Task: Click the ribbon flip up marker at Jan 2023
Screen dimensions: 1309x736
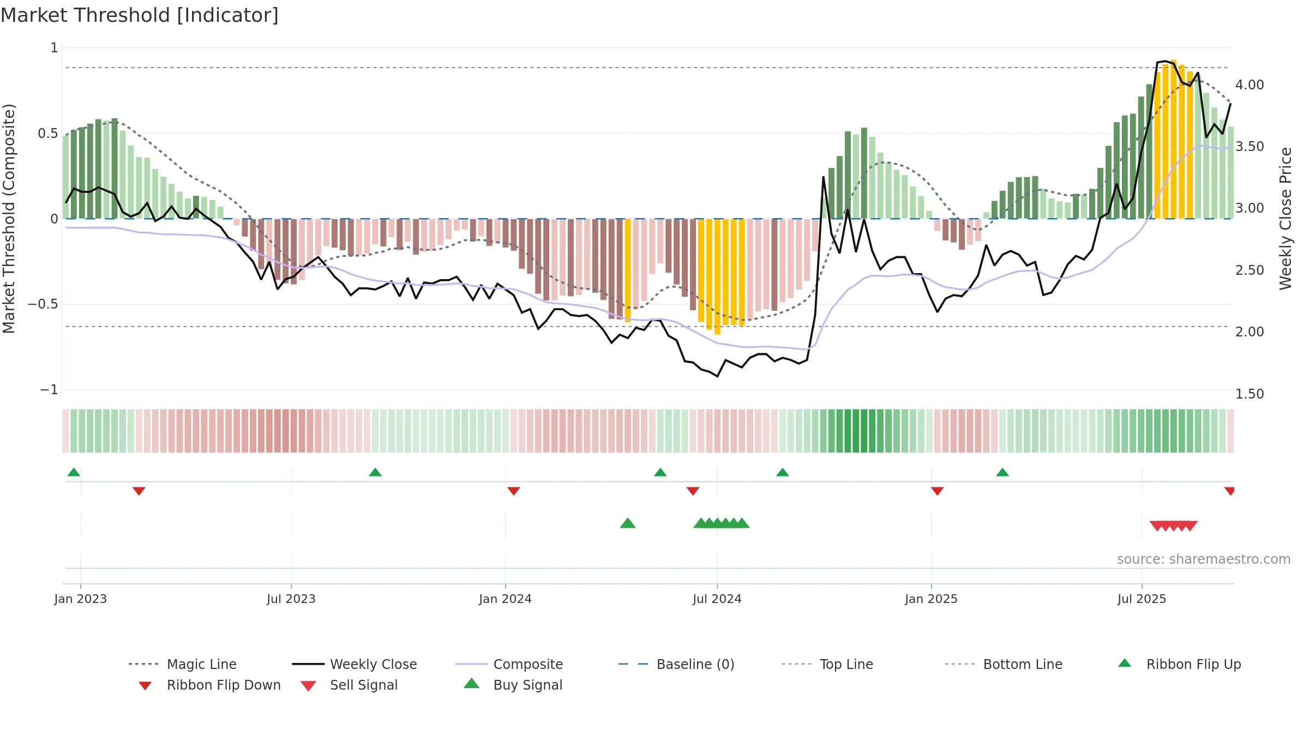Action: coord(74,472)
